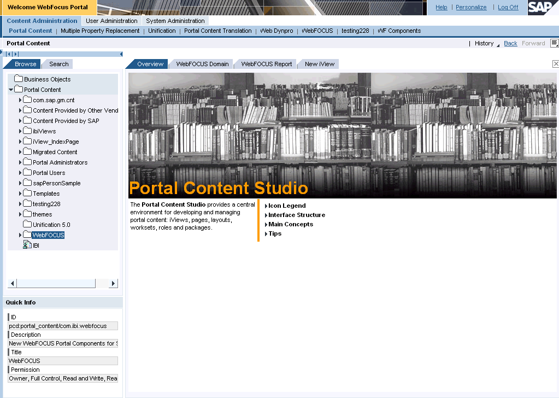
Task: Open the WebFOCUS Report tab
Action: click(x=266, y=64)
